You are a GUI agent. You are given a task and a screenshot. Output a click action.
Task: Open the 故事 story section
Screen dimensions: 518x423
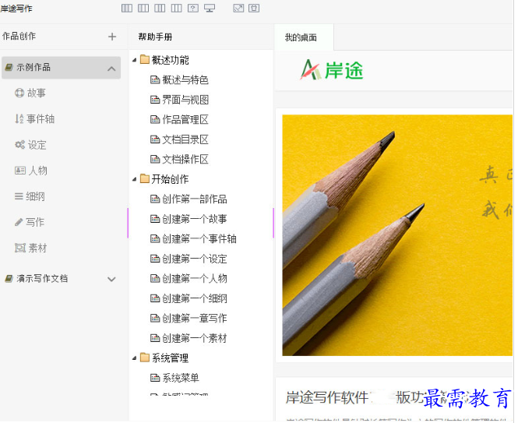pos(36,93)
